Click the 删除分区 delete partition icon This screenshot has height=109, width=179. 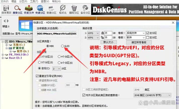coord(74,10)
